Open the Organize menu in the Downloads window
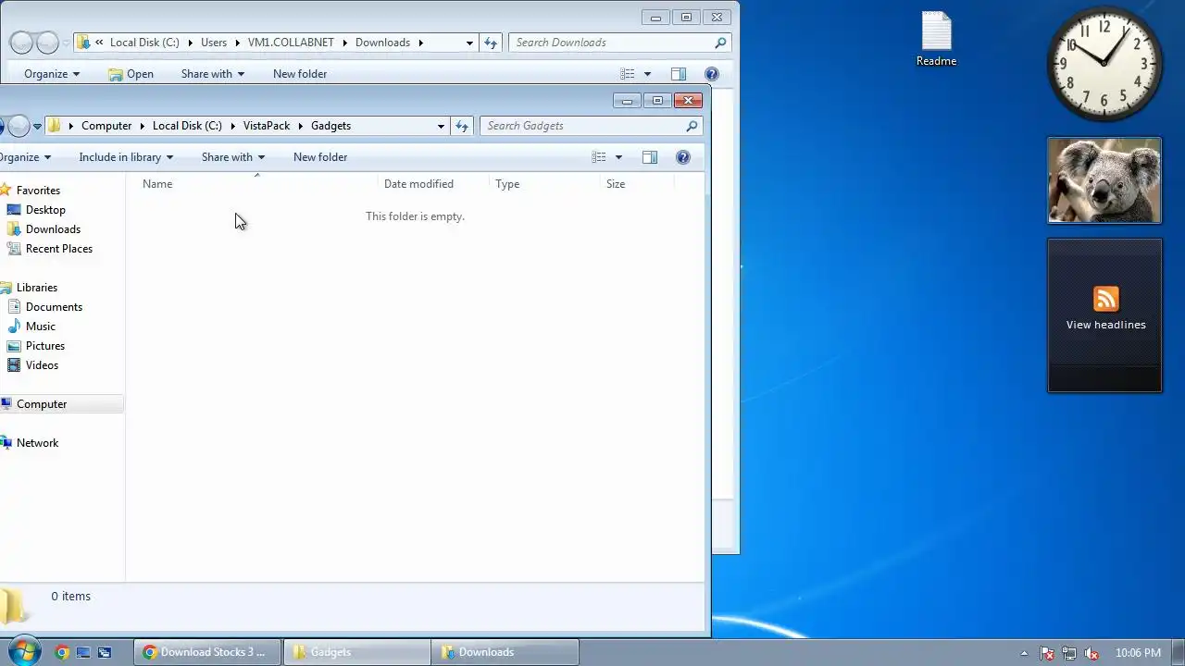This screenshot has height=666, width=1185. (x=52, y=74)
